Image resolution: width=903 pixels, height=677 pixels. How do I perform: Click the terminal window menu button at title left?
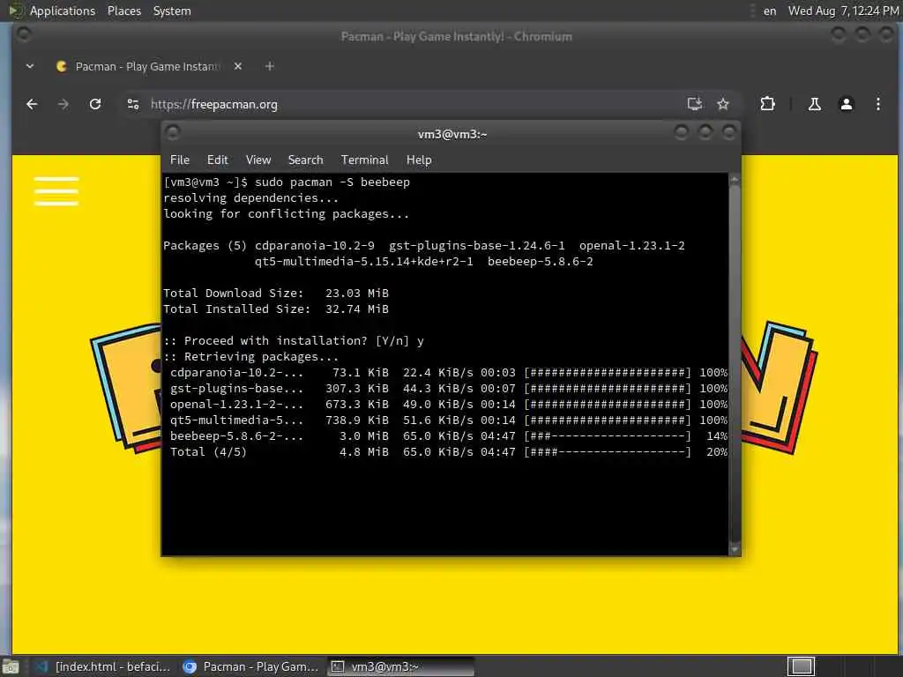(172, 133)
